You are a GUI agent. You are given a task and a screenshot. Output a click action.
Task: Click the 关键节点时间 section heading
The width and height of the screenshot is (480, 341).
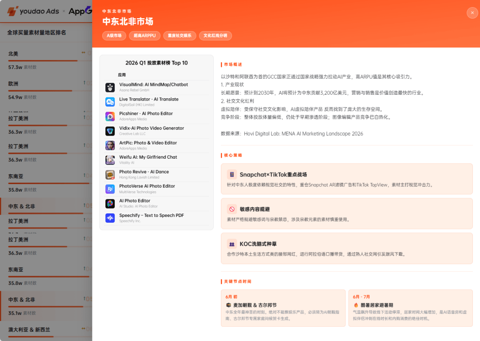237,281
